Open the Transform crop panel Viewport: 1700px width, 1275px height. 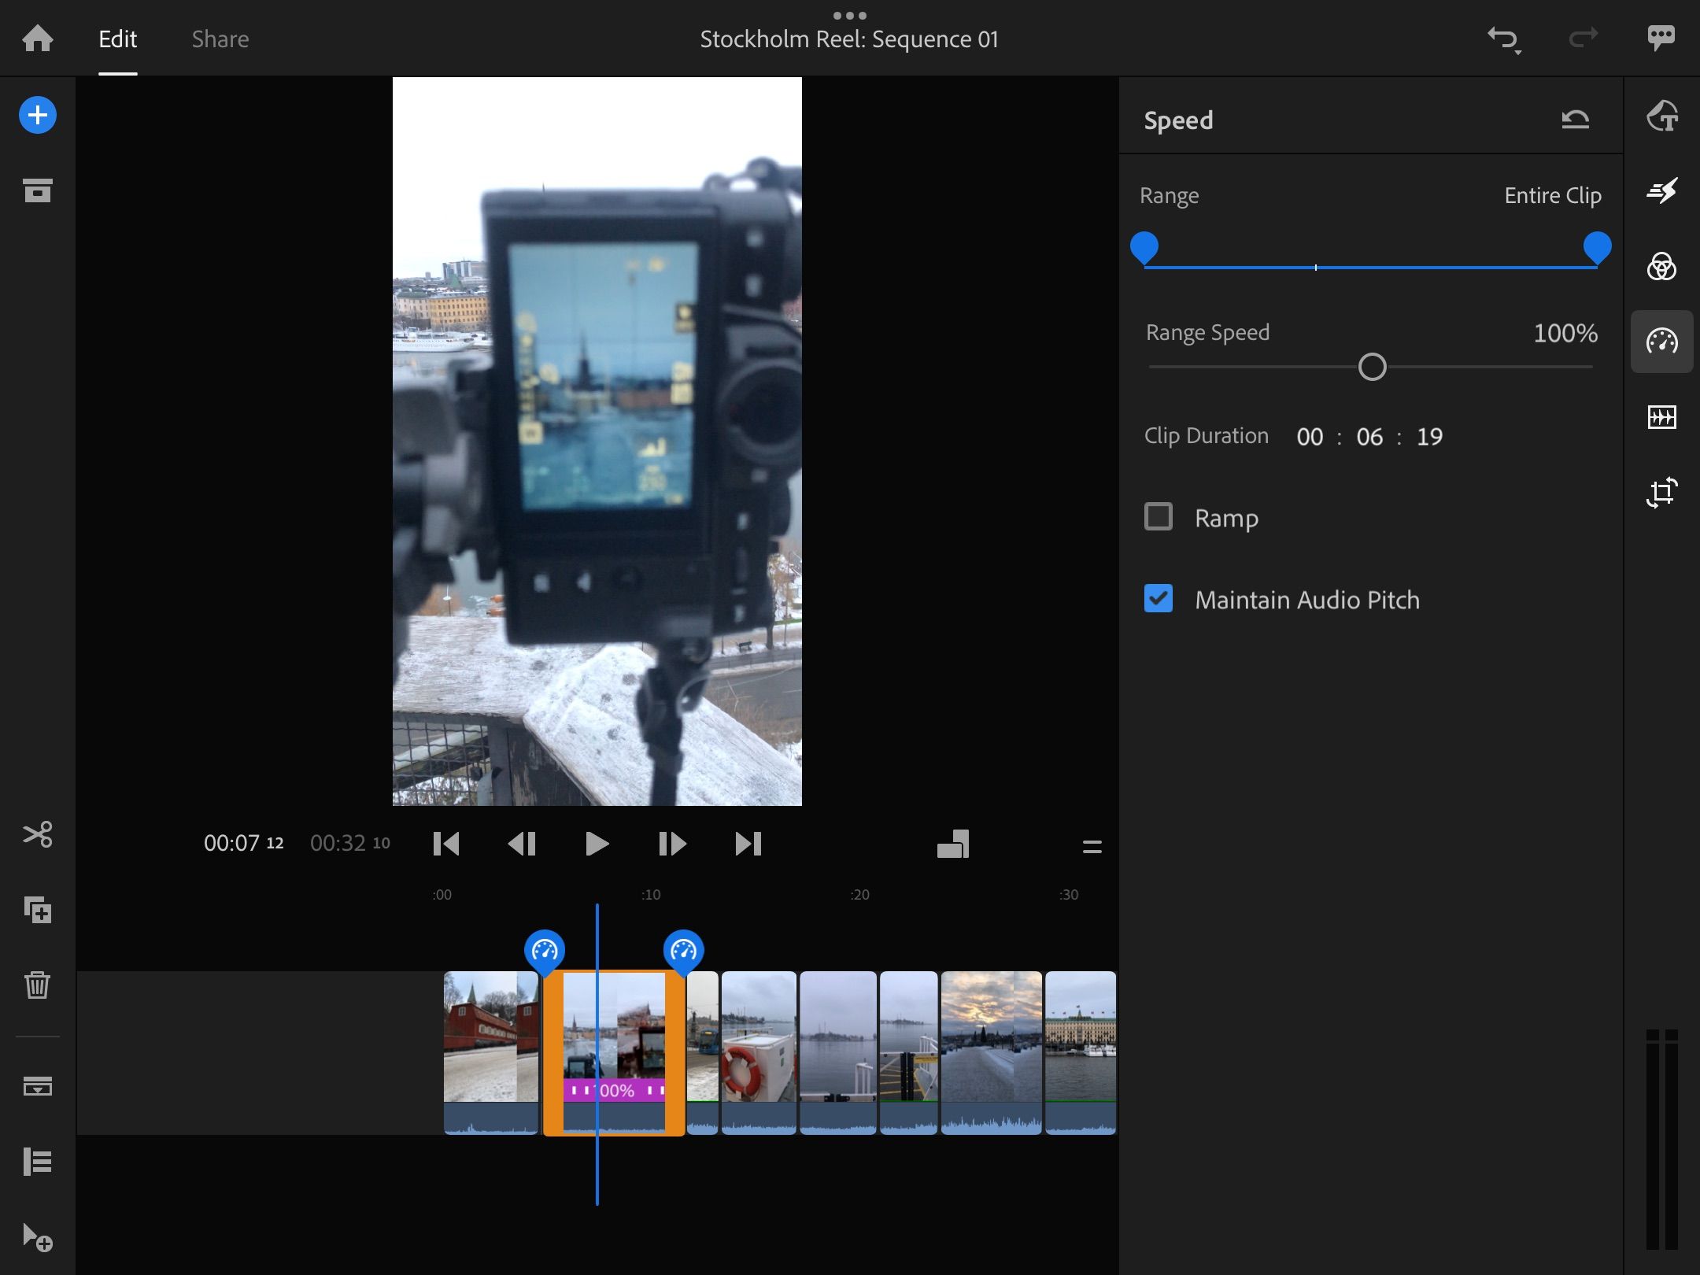[1661, 493]
